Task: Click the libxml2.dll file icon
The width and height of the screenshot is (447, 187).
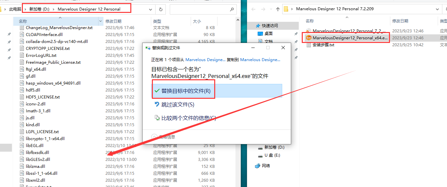Action: click(22, 180)
